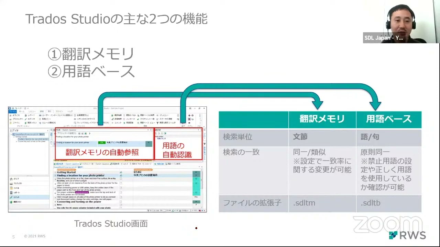Click 用語ベースの検索 in the ribbon

point(146,115)
